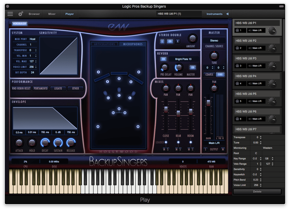The height and width of the screenshot is (210, 290).
Task: Click the Stereo Double Amount knob
Action: coord(192,38)
